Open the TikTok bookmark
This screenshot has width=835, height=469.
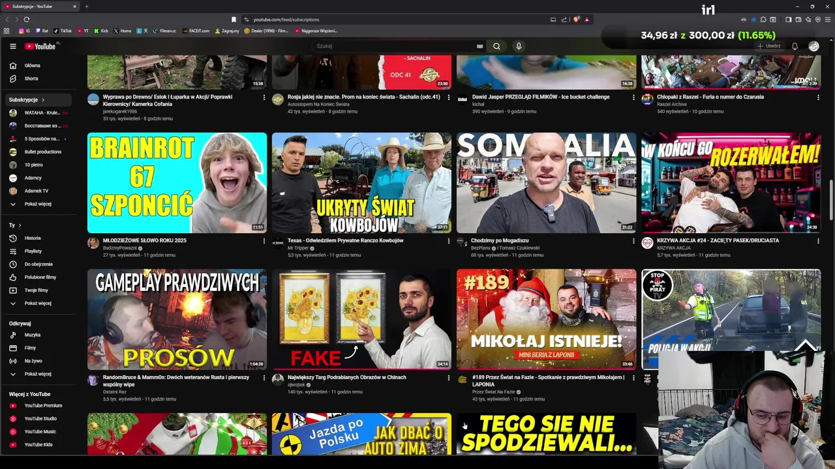63,31
